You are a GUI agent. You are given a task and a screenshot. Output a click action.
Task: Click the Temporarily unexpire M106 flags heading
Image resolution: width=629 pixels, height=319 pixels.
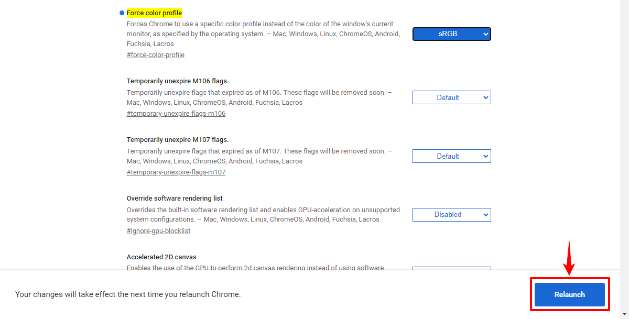(x=178, y=81)
